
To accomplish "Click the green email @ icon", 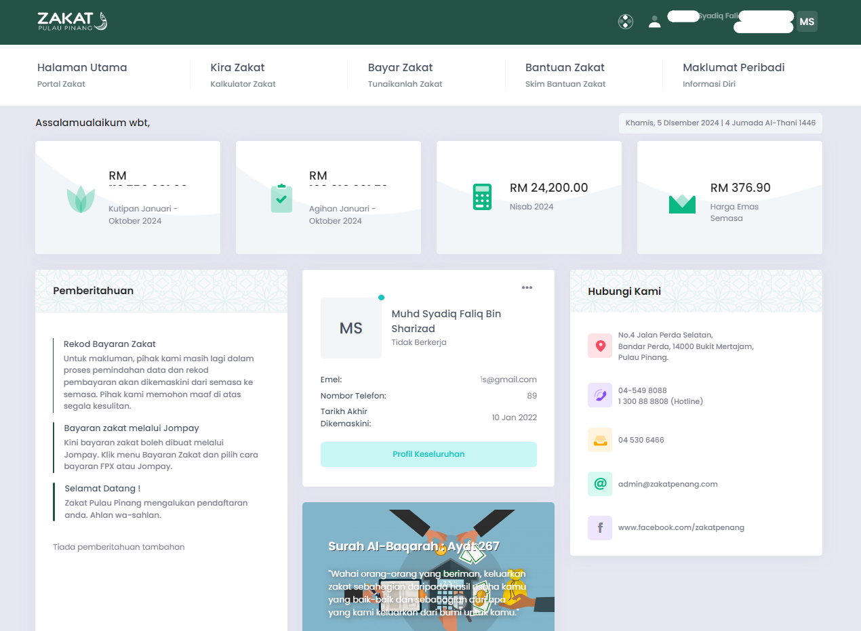I will click(x=600, y=484).
